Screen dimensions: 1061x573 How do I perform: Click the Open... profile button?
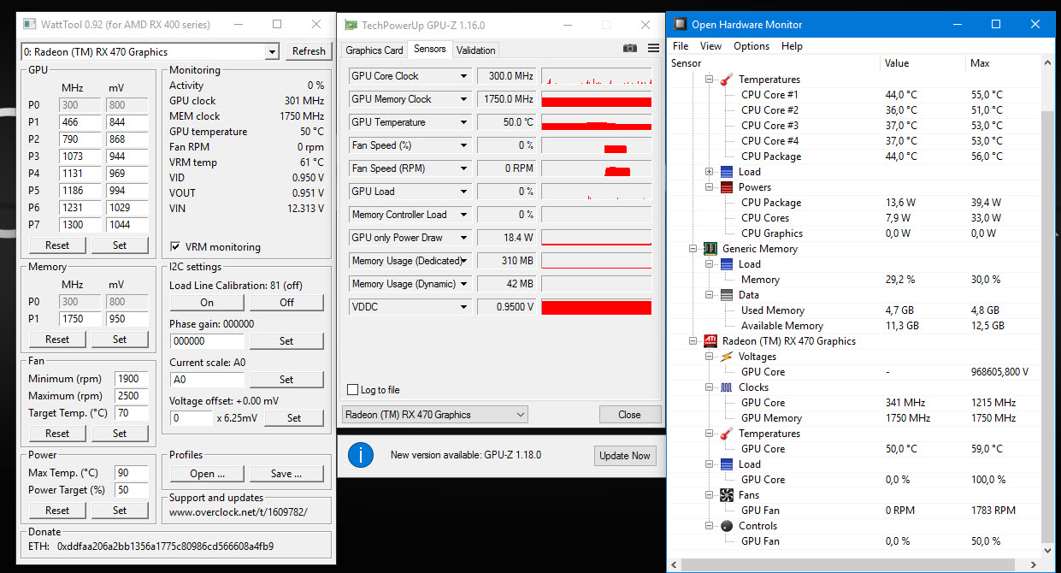[x=207, y=474]
